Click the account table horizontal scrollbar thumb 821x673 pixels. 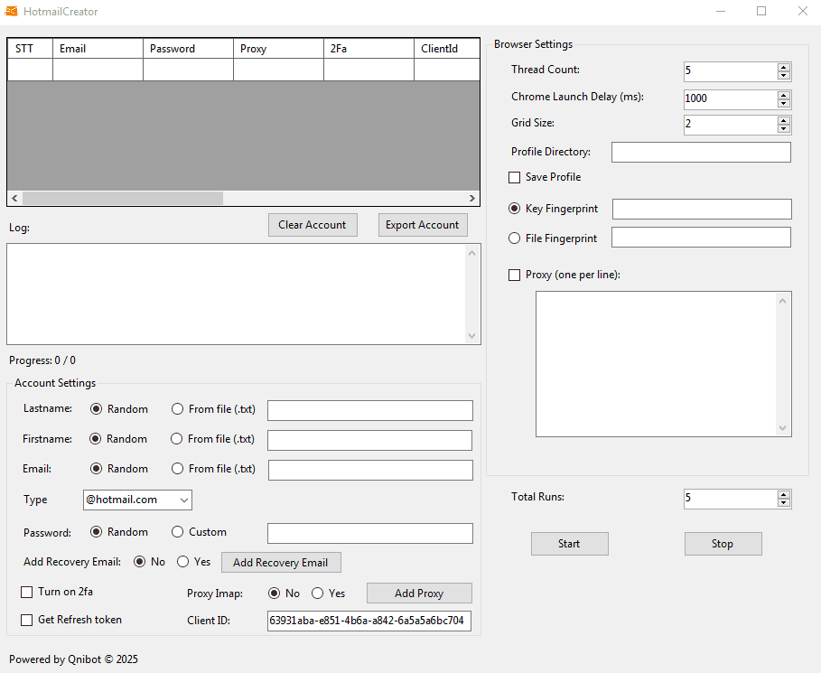tap(123, 198)
